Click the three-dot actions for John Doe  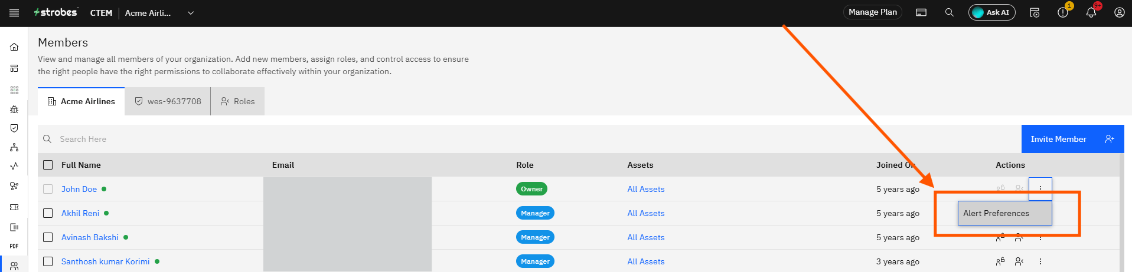click(x=1040, y=189)
